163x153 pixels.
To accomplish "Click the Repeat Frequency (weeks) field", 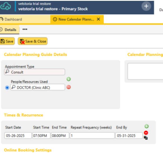I will (x=92, y=135).
